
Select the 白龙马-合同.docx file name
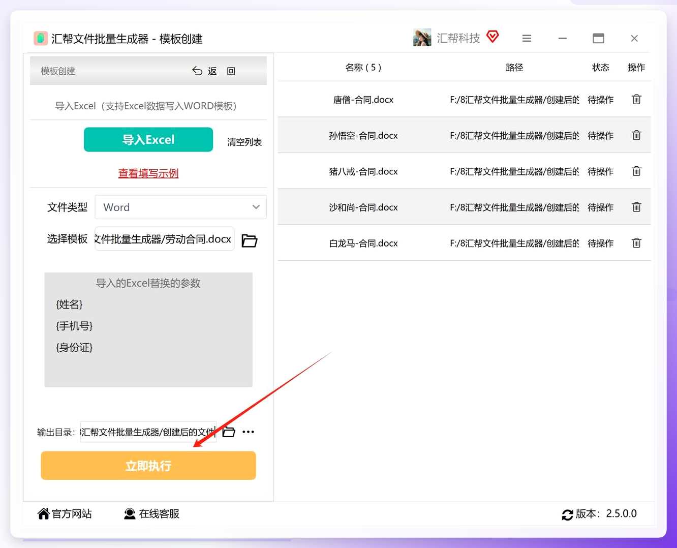point(363,243)
